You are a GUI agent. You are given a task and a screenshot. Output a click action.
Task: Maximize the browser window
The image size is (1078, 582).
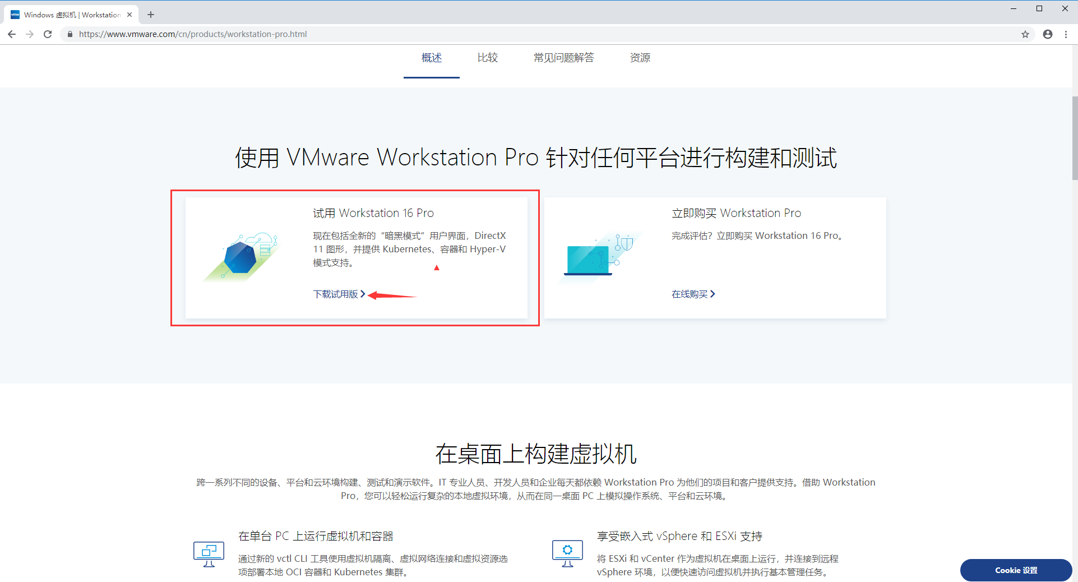coord(1039,8)
